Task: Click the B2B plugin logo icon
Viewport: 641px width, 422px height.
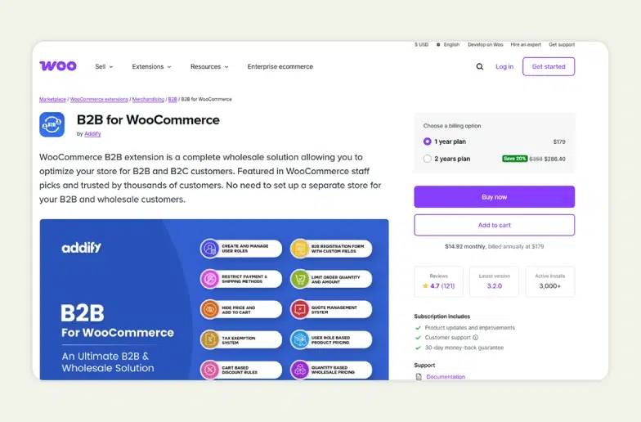Action: click(x=52, y=124)
